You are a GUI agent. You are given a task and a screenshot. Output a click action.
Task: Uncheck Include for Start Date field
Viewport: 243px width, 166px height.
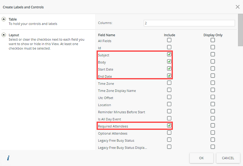(x=169, y=68)
